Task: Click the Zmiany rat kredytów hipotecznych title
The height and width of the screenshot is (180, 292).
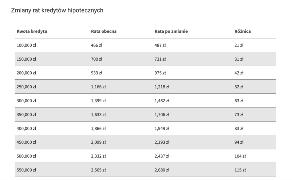Action: [x=57, y=10]
